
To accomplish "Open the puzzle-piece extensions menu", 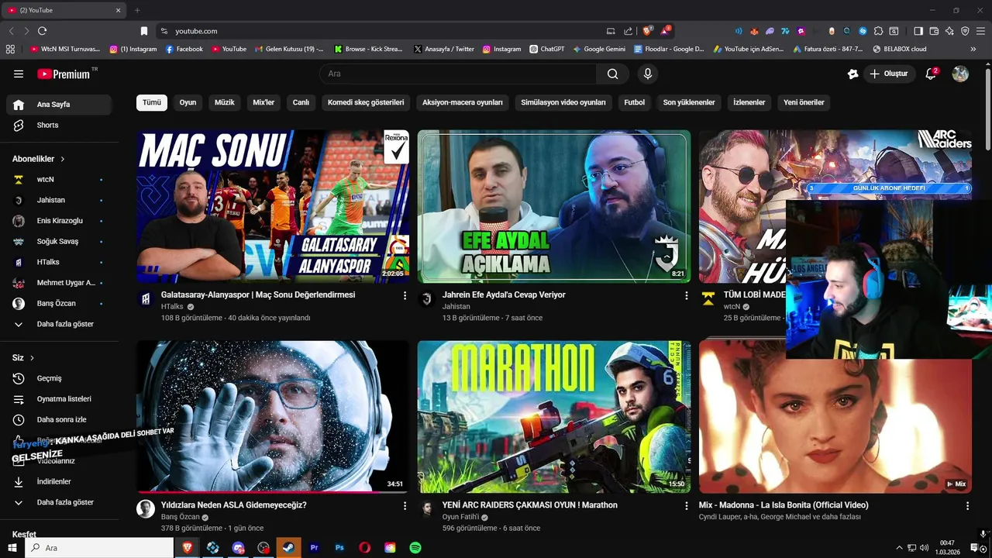I will pyautogui.click(x=878, y=31).
